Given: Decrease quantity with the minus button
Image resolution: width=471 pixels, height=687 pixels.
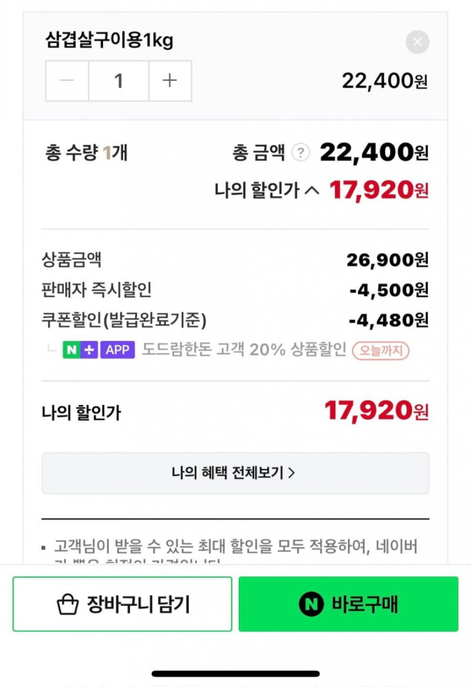Looking at the screenshot, I should (67, 81).
